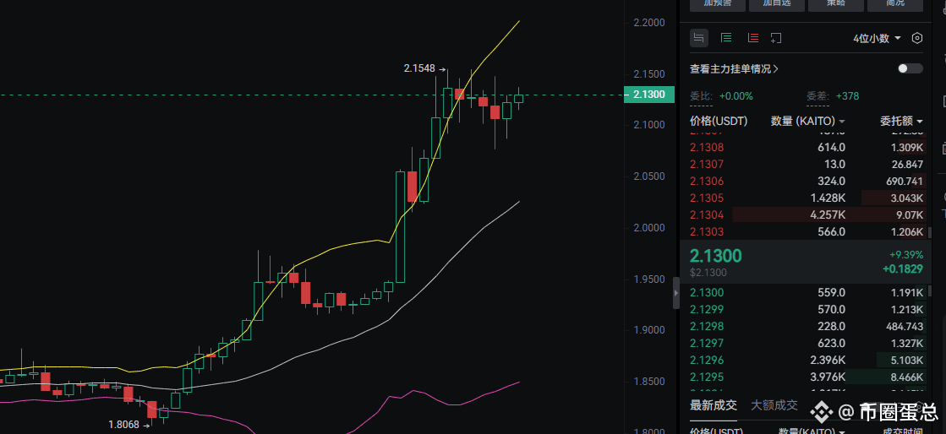Click the 2.0000 label on the price axis
This screenshot has width=946, height=434.
[x=649, y=228]
